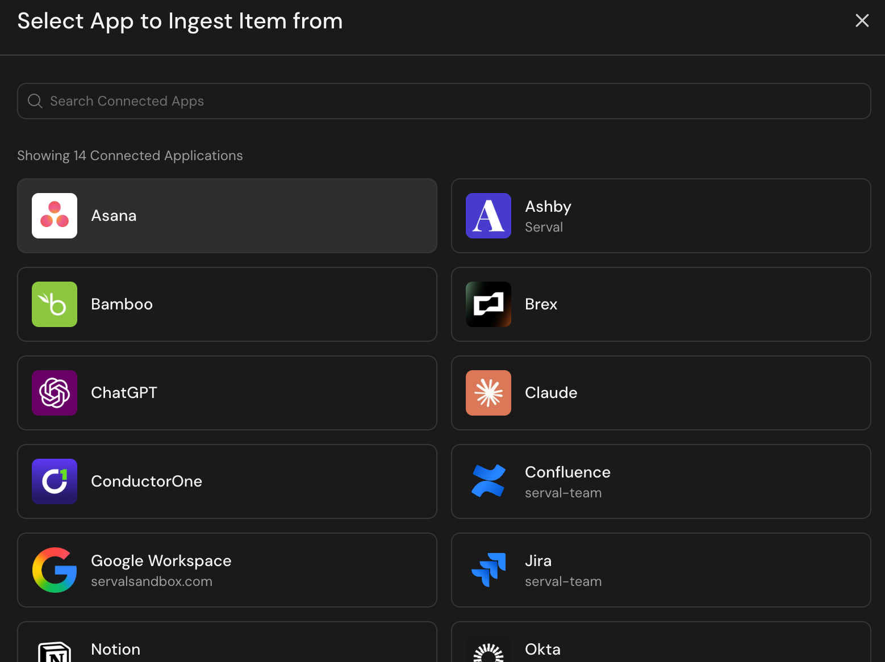885x662 pixels.
Task: Select the Jira app name
Action: [x=538, y=561]
